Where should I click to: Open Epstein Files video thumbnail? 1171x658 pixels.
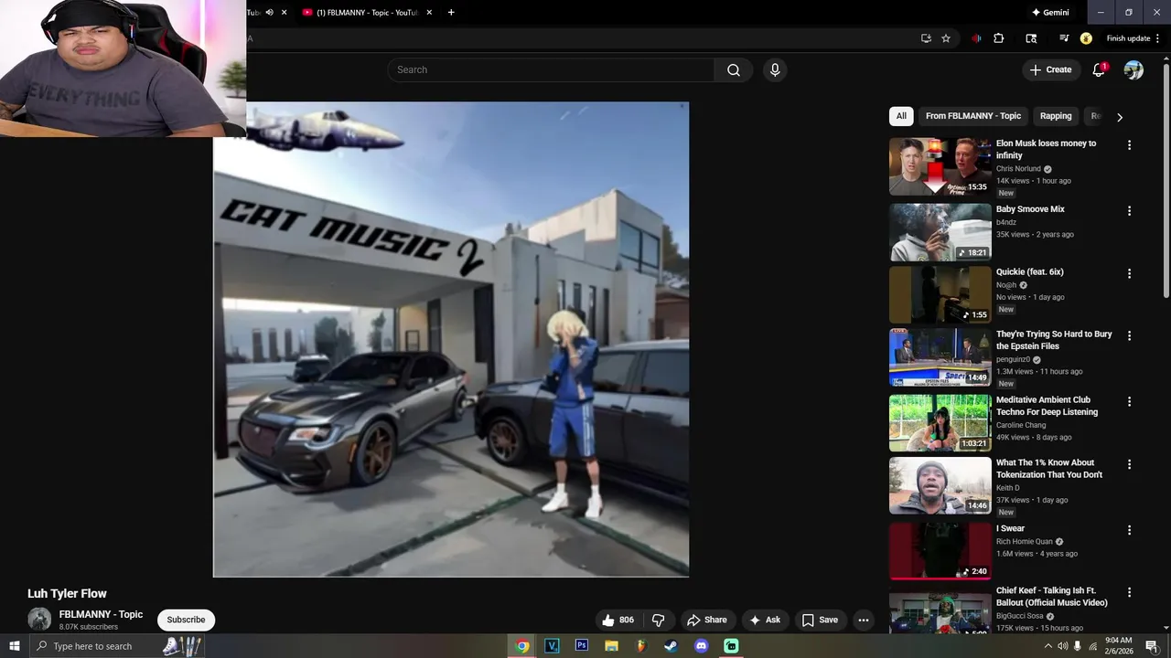tap(940, 357)
